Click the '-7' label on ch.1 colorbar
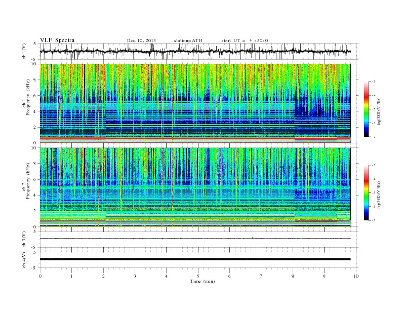The width and height of the screenshot is (401, 310). (374, 137)
